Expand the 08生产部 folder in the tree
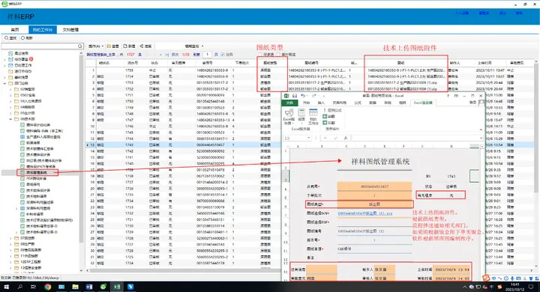This screenshot has width=540, height=292. pos(10,244)
